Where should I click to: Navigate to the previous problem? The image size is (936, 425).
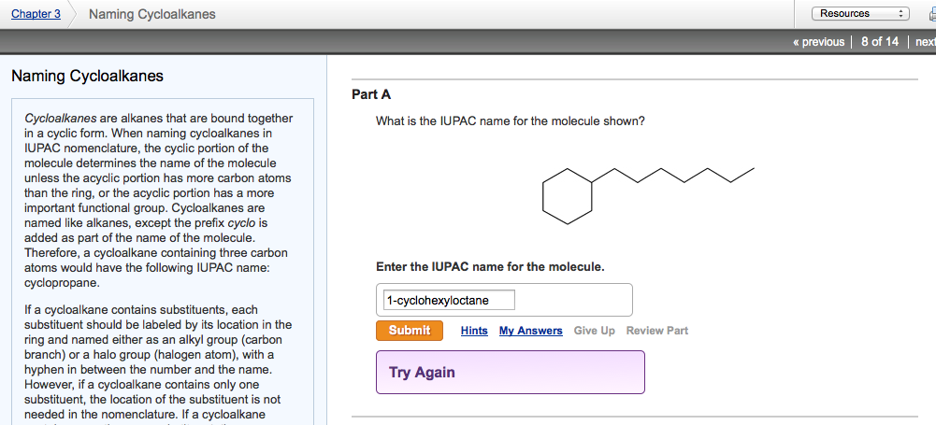click(817, 42)
